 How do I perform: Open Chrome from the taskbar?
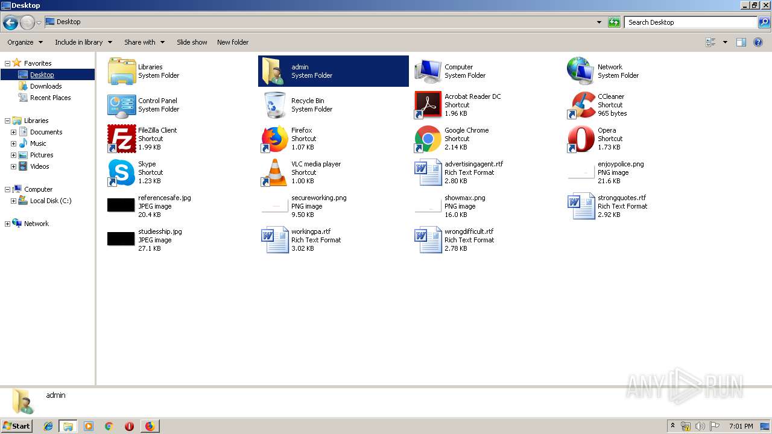[x=109, y=426]
